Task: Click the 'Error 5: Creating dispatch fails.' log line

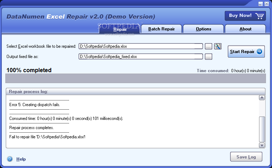Action: click(35, 105)
